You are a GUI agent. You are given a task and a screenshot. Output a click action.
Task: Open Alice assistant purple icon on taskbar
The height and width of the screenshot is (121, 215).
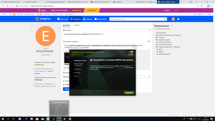click(20, 119)
